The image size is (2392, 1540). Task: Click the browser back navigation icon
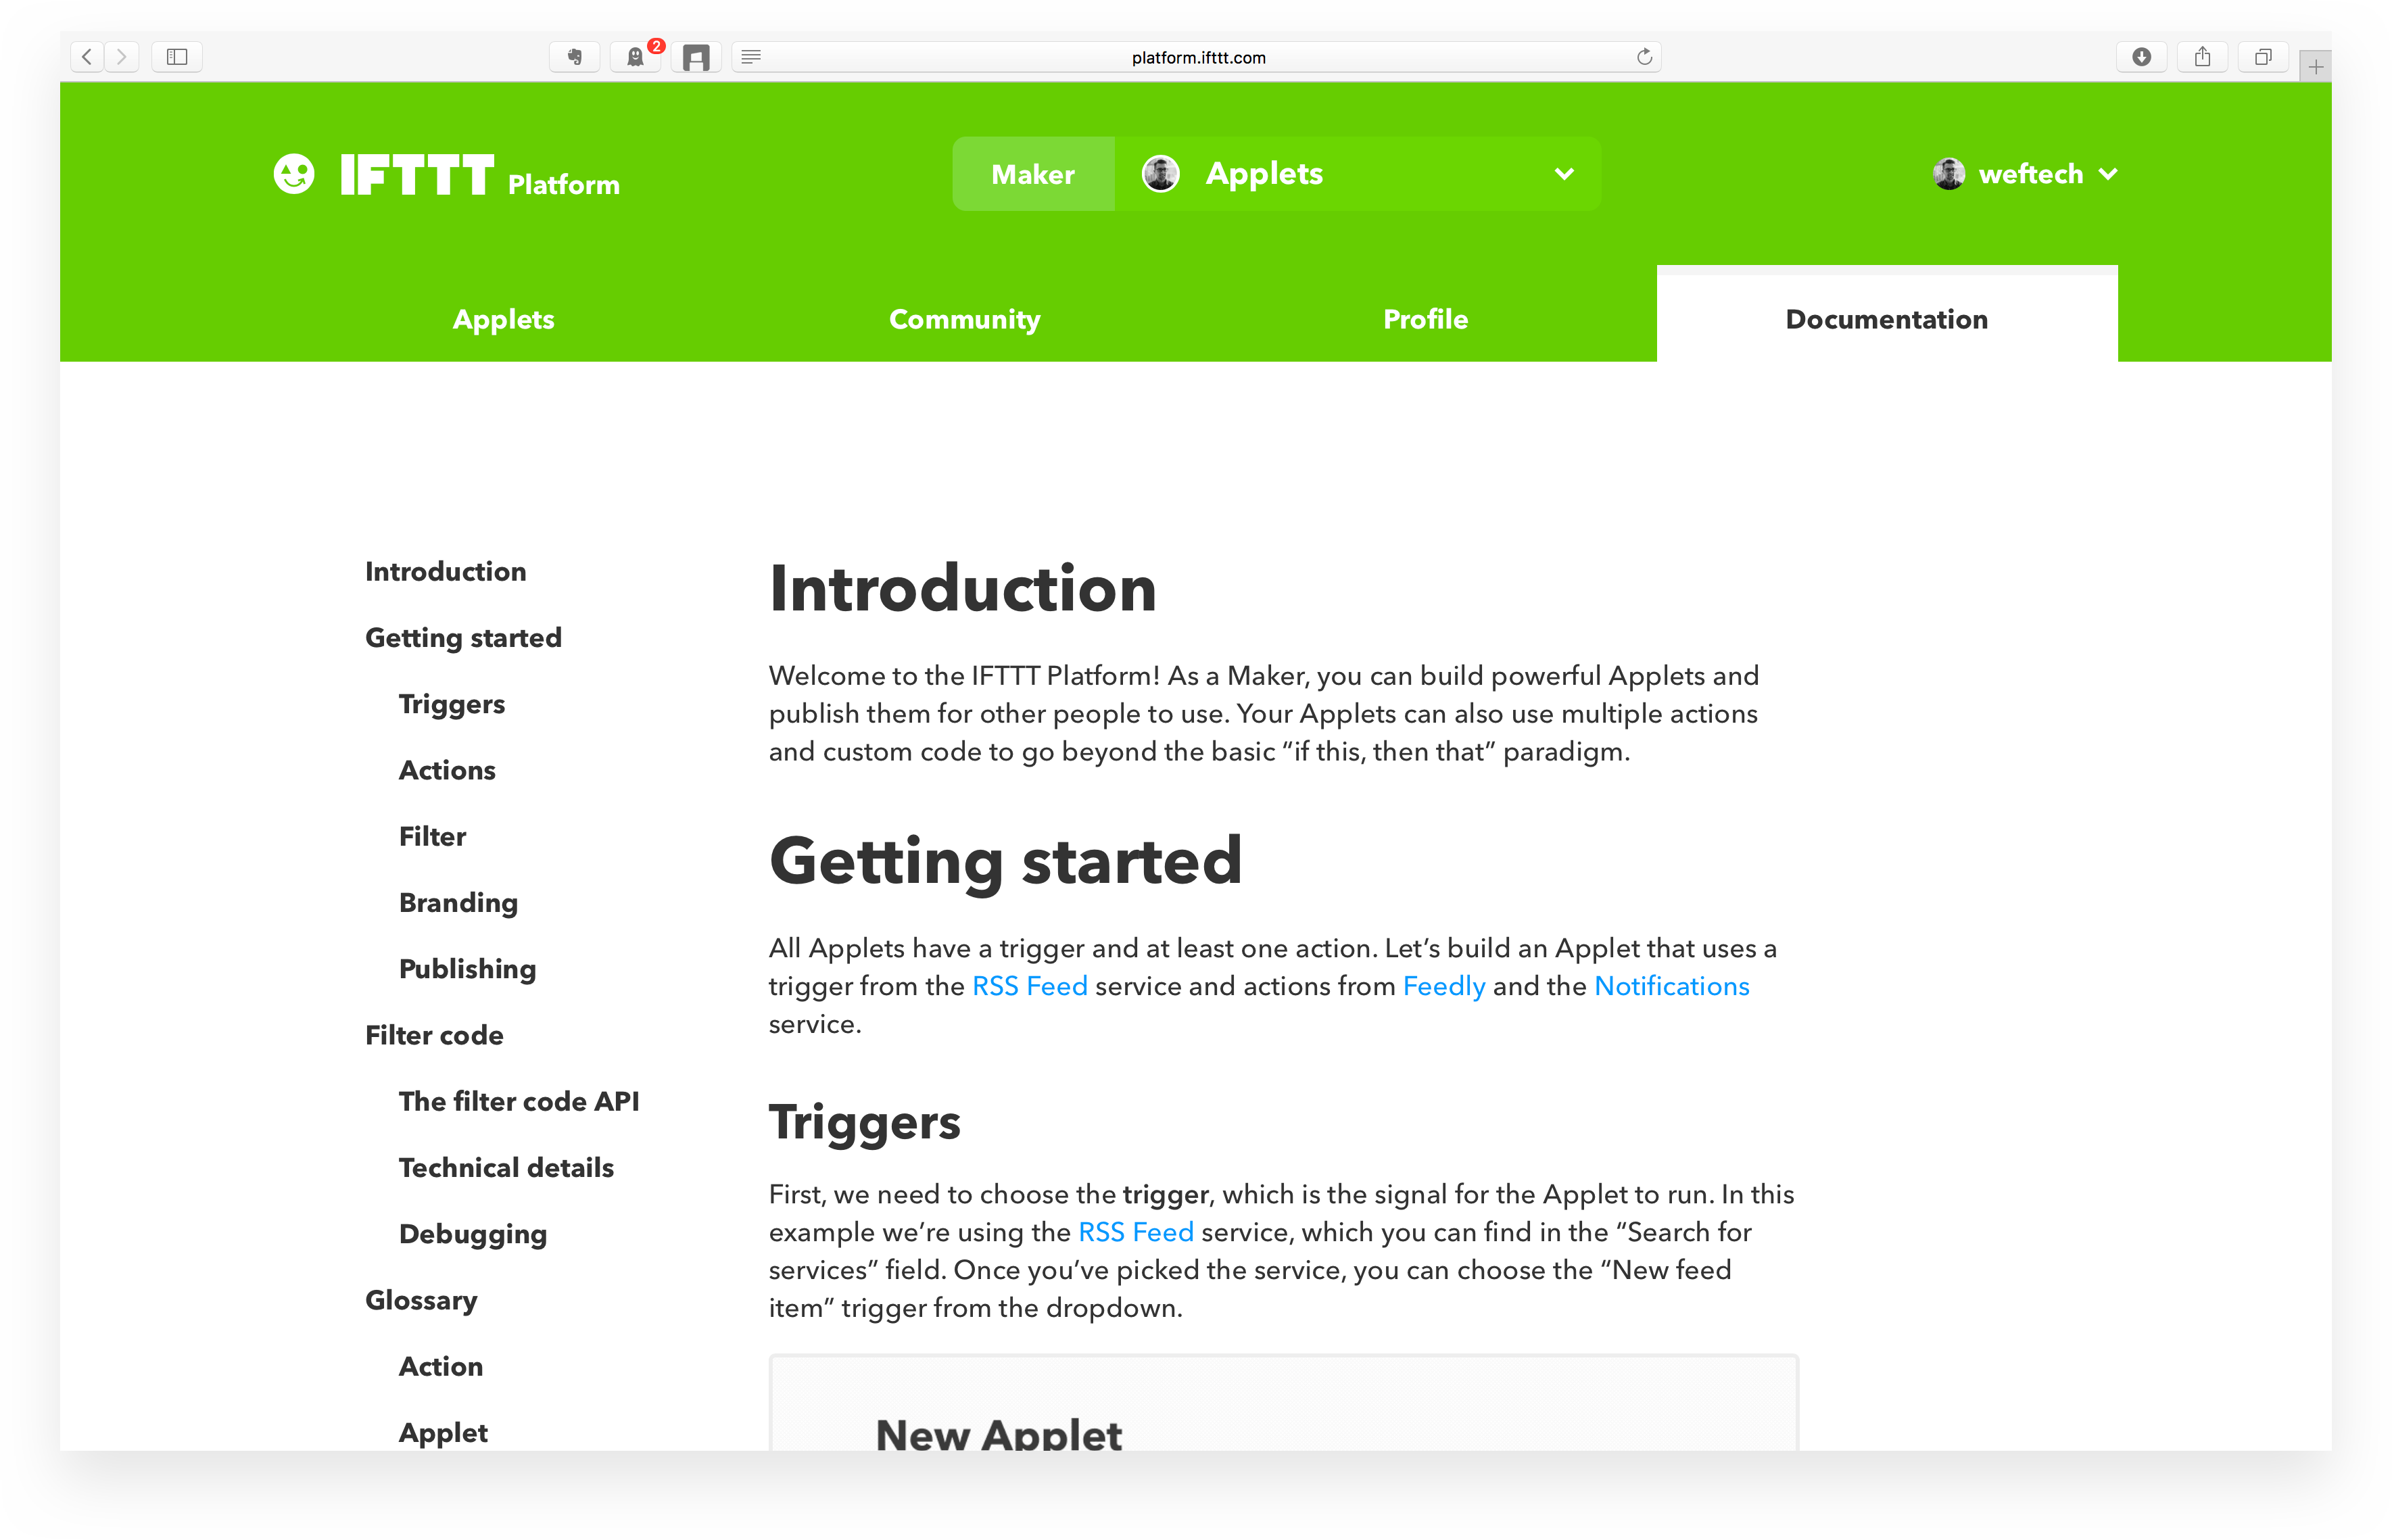87,56
